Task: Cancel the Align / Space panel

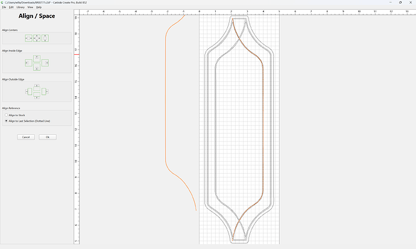Action: click(26, 137)
